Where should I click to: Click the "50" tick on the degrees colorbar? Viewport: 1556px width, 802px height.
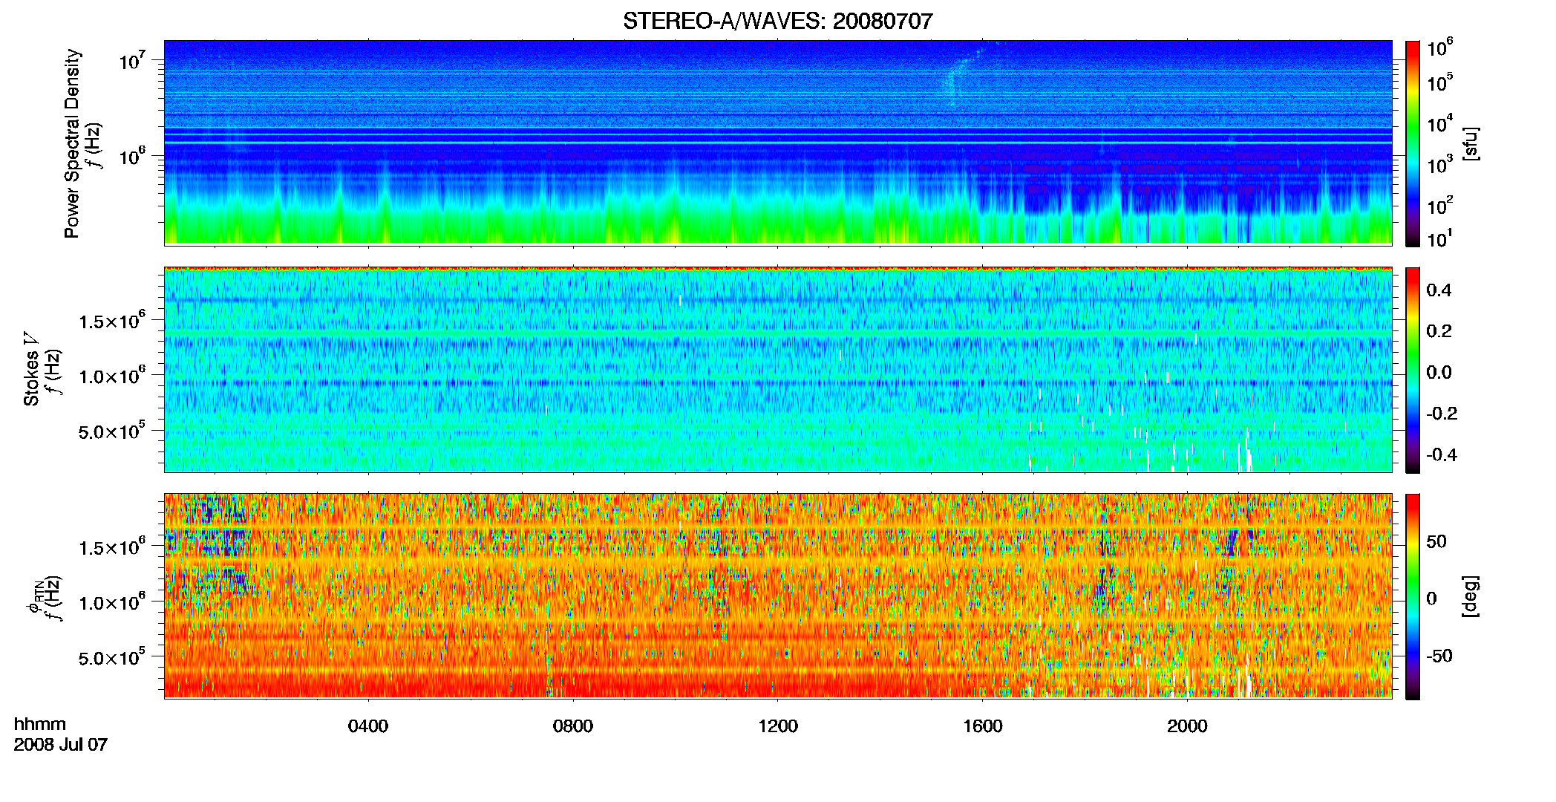pos(1436,541)
